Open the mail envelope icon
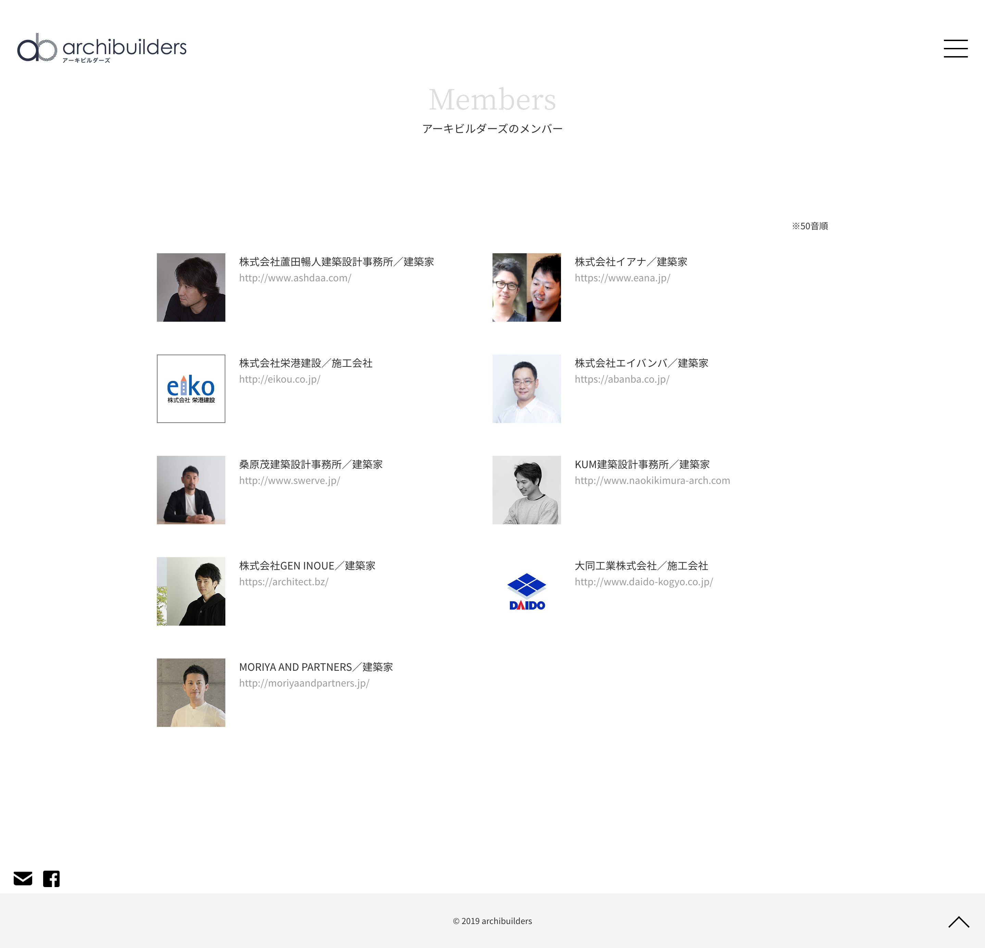 pyautogui.click(x=23, y=878)
